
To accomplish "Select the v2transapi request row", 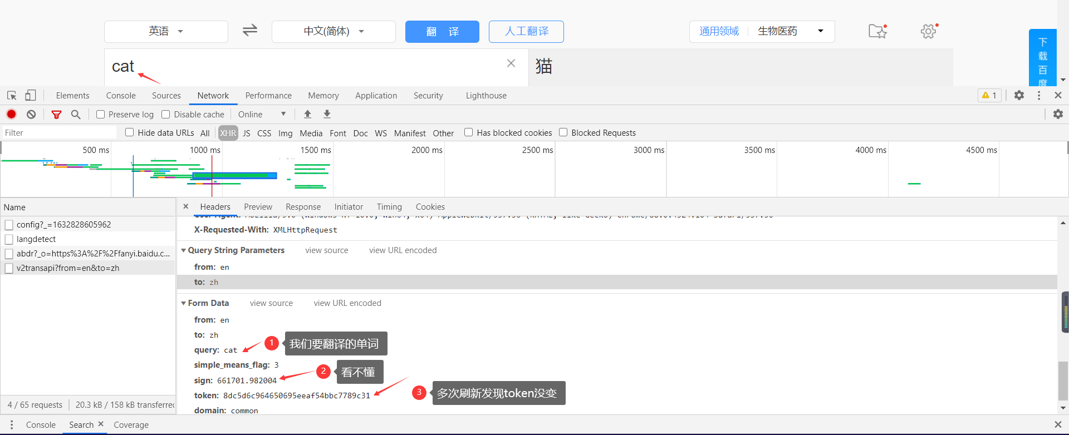I will [88, 268].
